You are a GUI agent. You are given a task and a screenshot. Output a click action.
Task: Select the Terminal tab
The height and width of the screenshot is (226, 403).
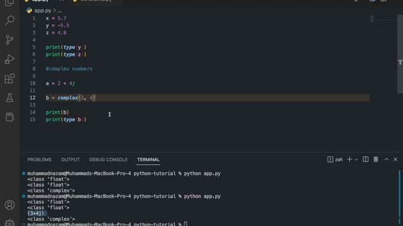pos(149,159)
